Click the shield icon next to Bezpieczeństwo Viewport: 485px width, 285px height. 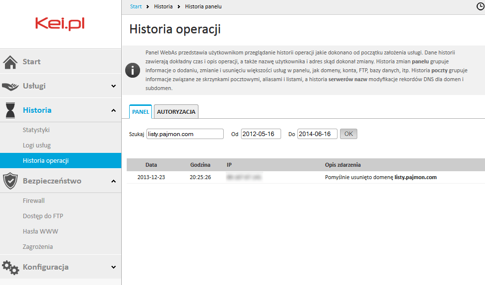point(10,181)
